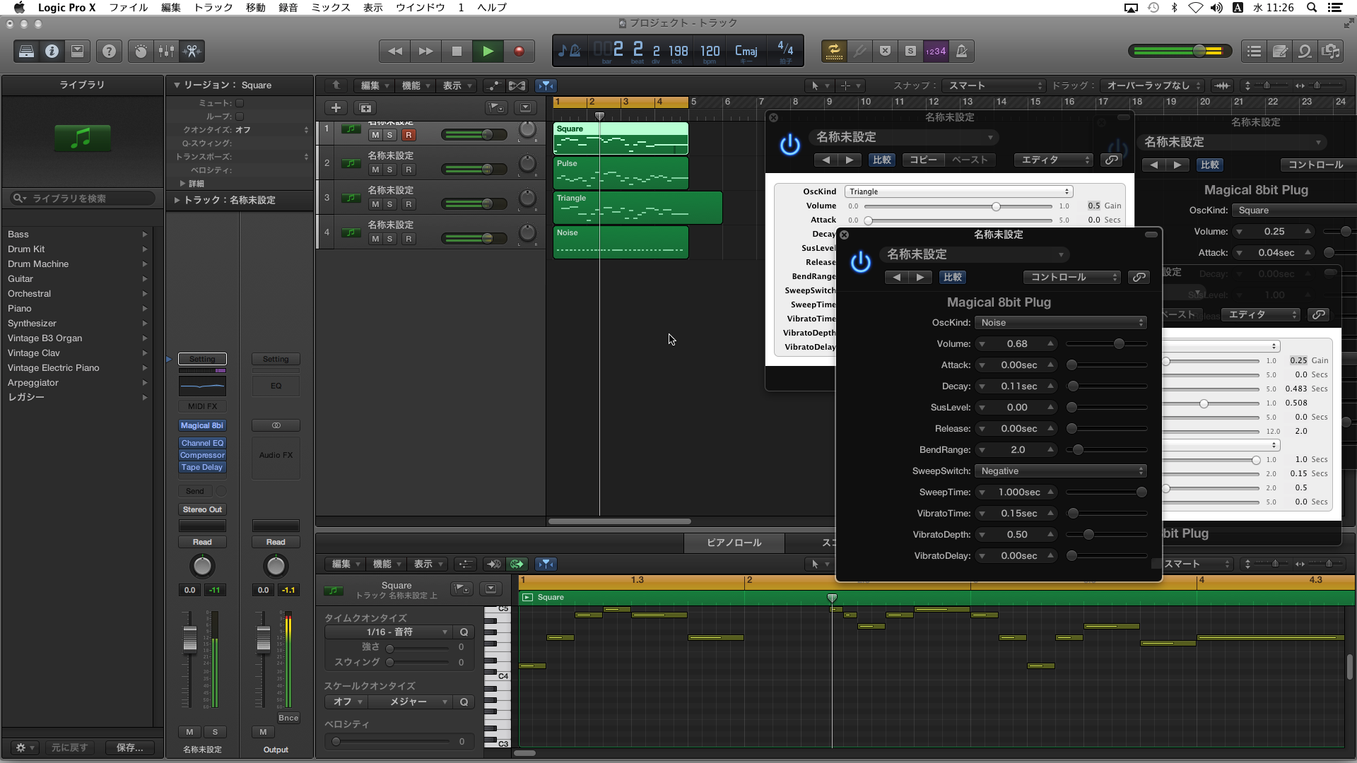Start recording with the record button
Screen dimensions: 1357x763
pyautogui.click(x=519, y=51)
